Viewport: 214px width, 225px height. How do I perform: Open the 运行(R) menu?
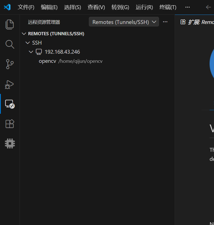click(x=144, y=7)
